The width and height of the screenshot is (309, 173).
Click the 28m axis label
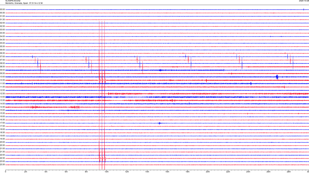[289, 172]
